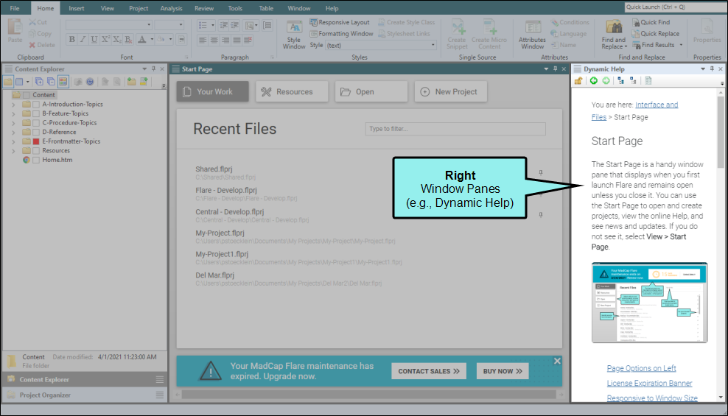Align paragraph left

(x=203, y=40)
